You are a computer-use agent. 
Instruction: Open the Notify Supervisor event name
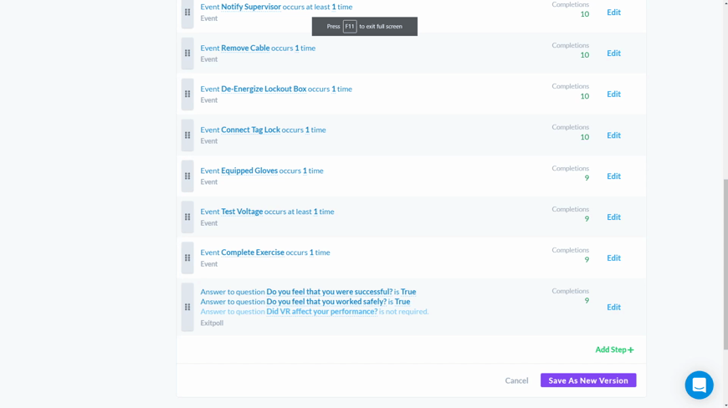[251, 7]
